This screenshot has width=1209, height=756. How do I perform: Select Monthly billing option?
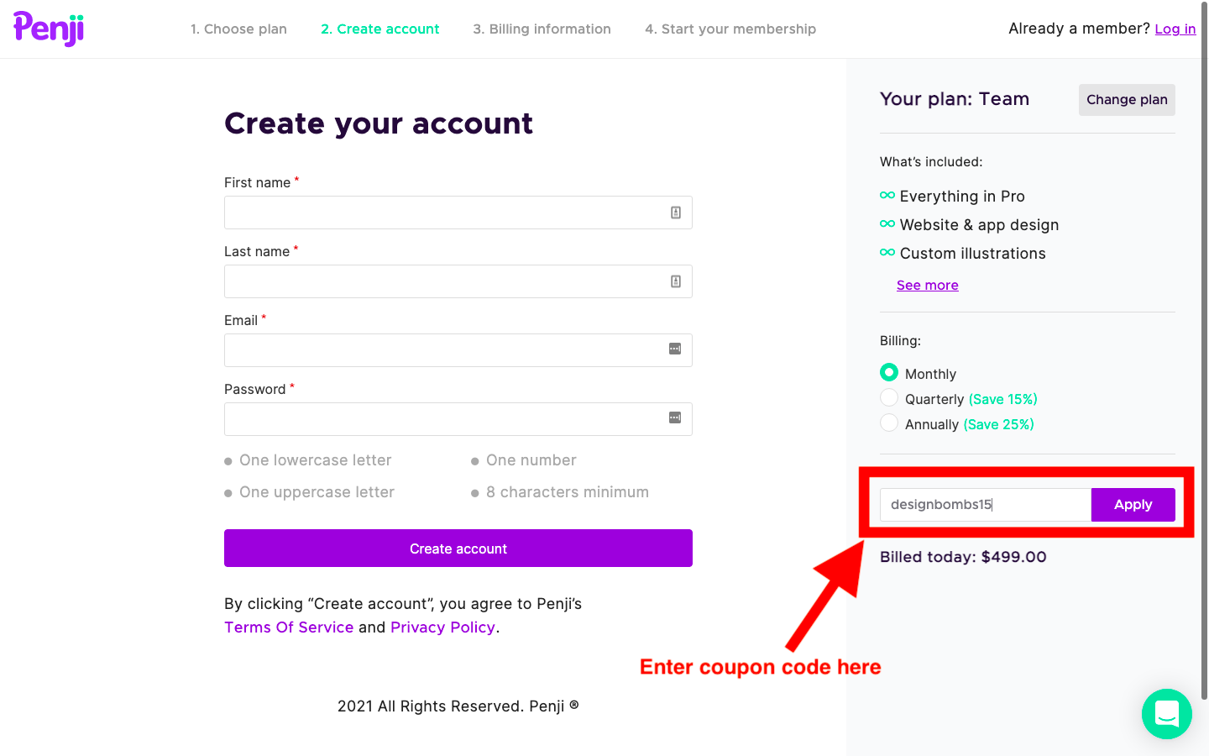[889, 372]
